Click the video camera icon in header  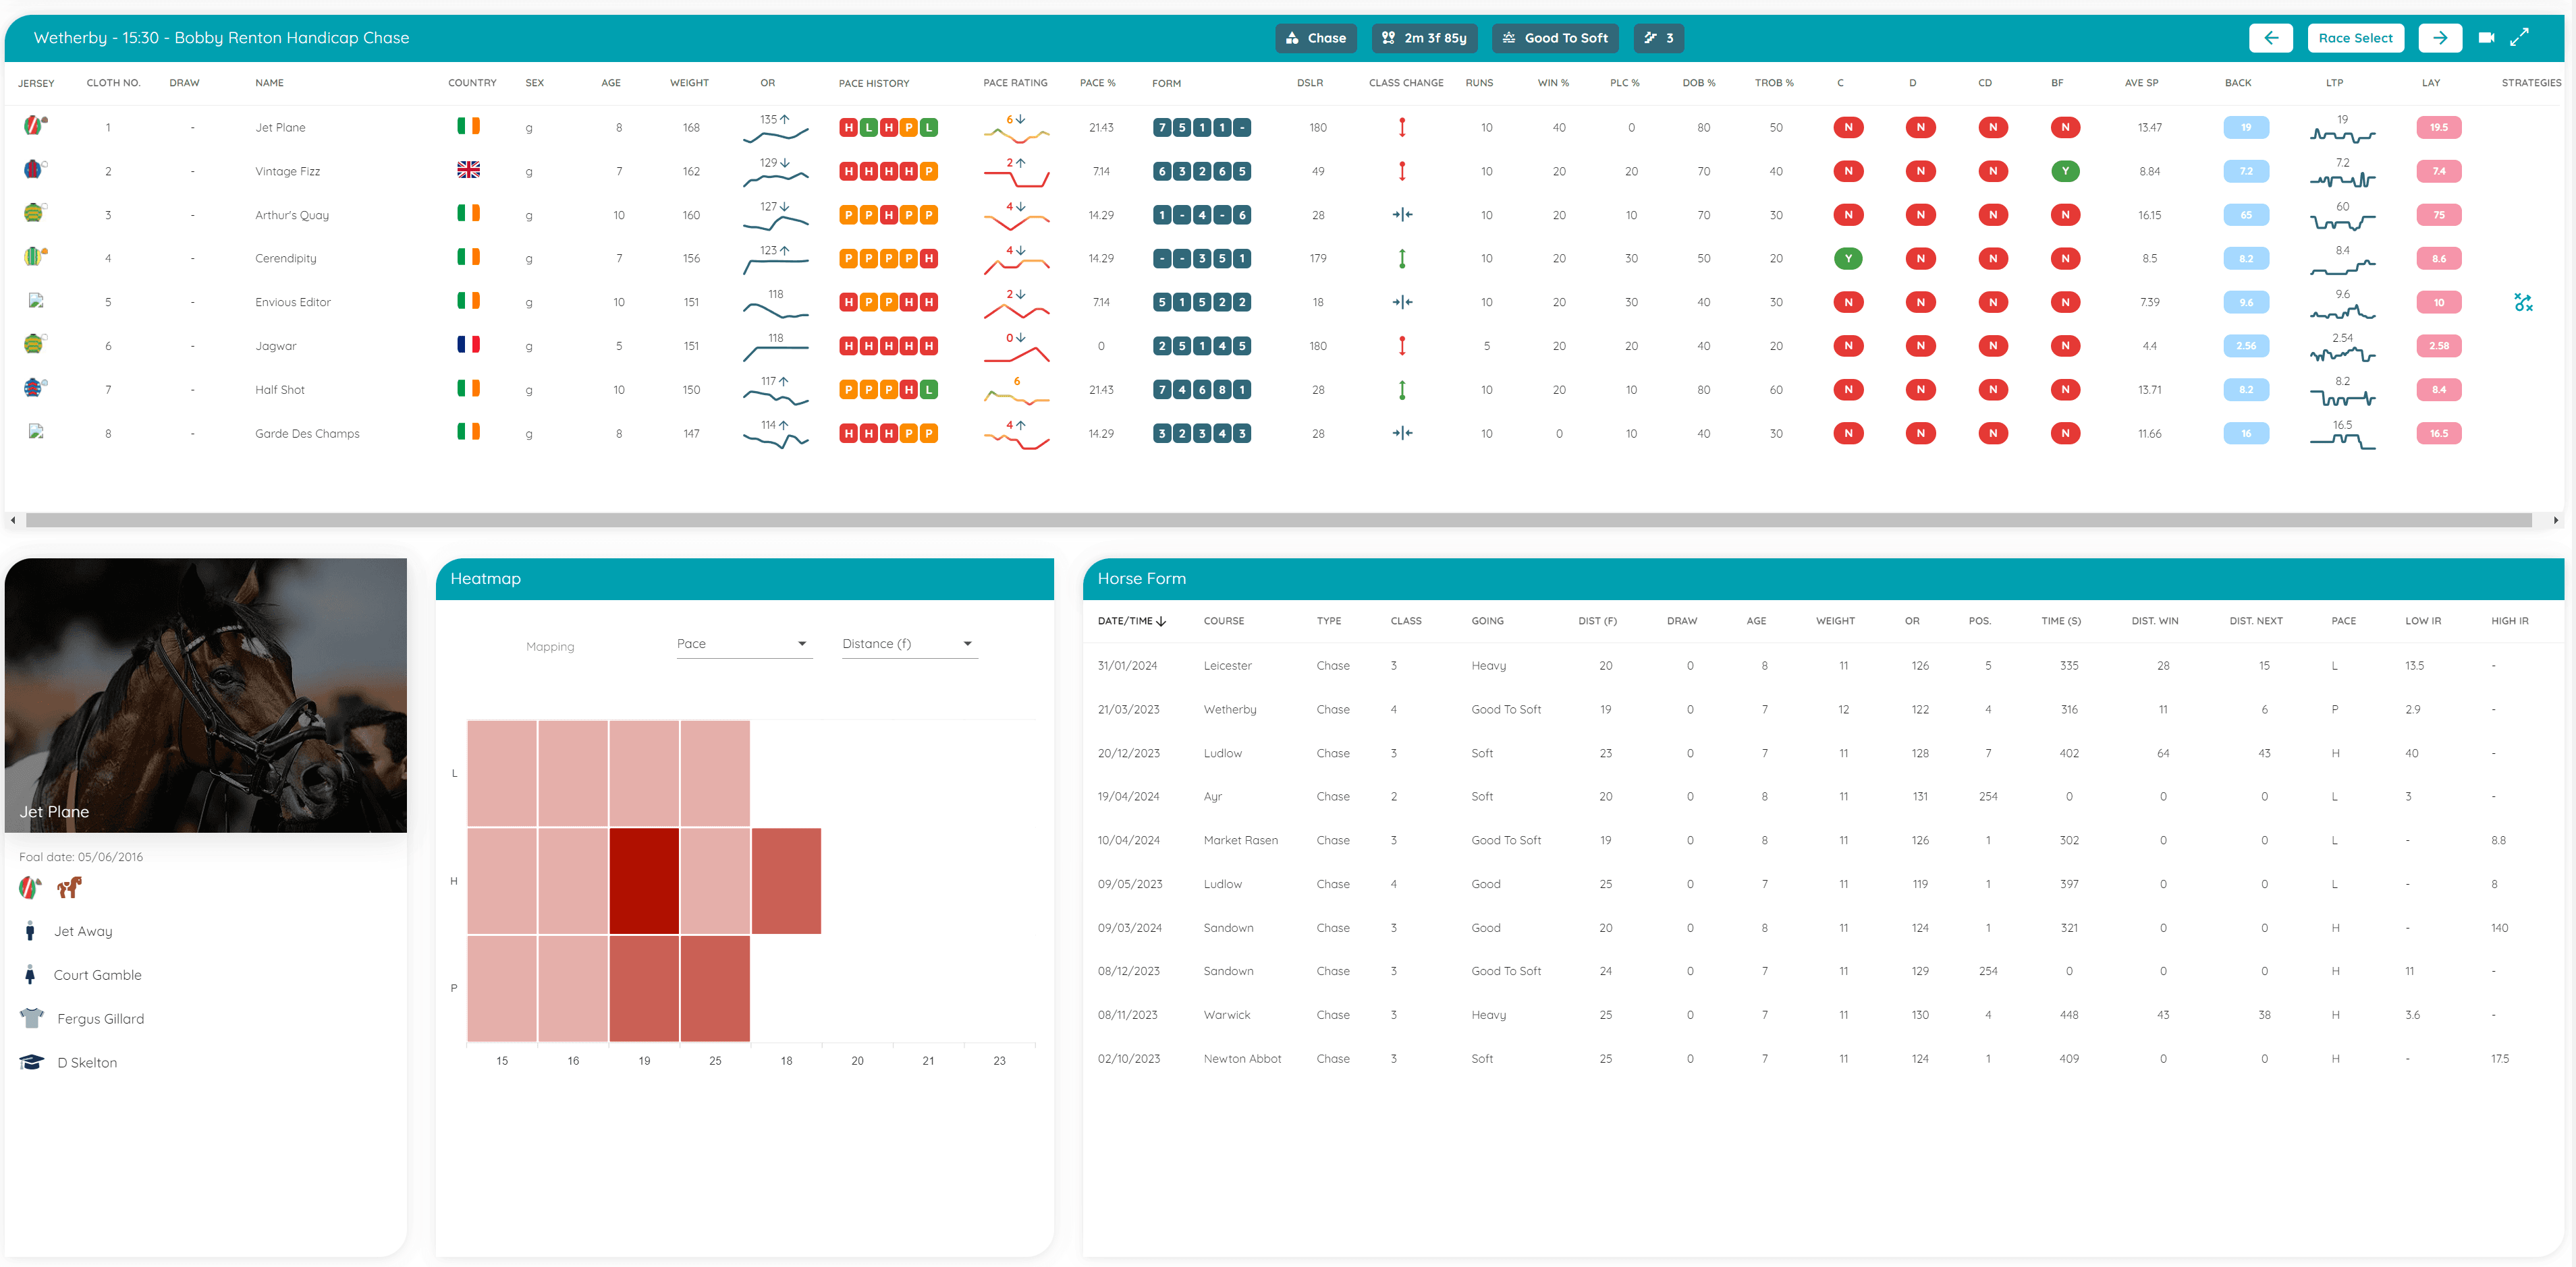click(x=2486, y=38)
